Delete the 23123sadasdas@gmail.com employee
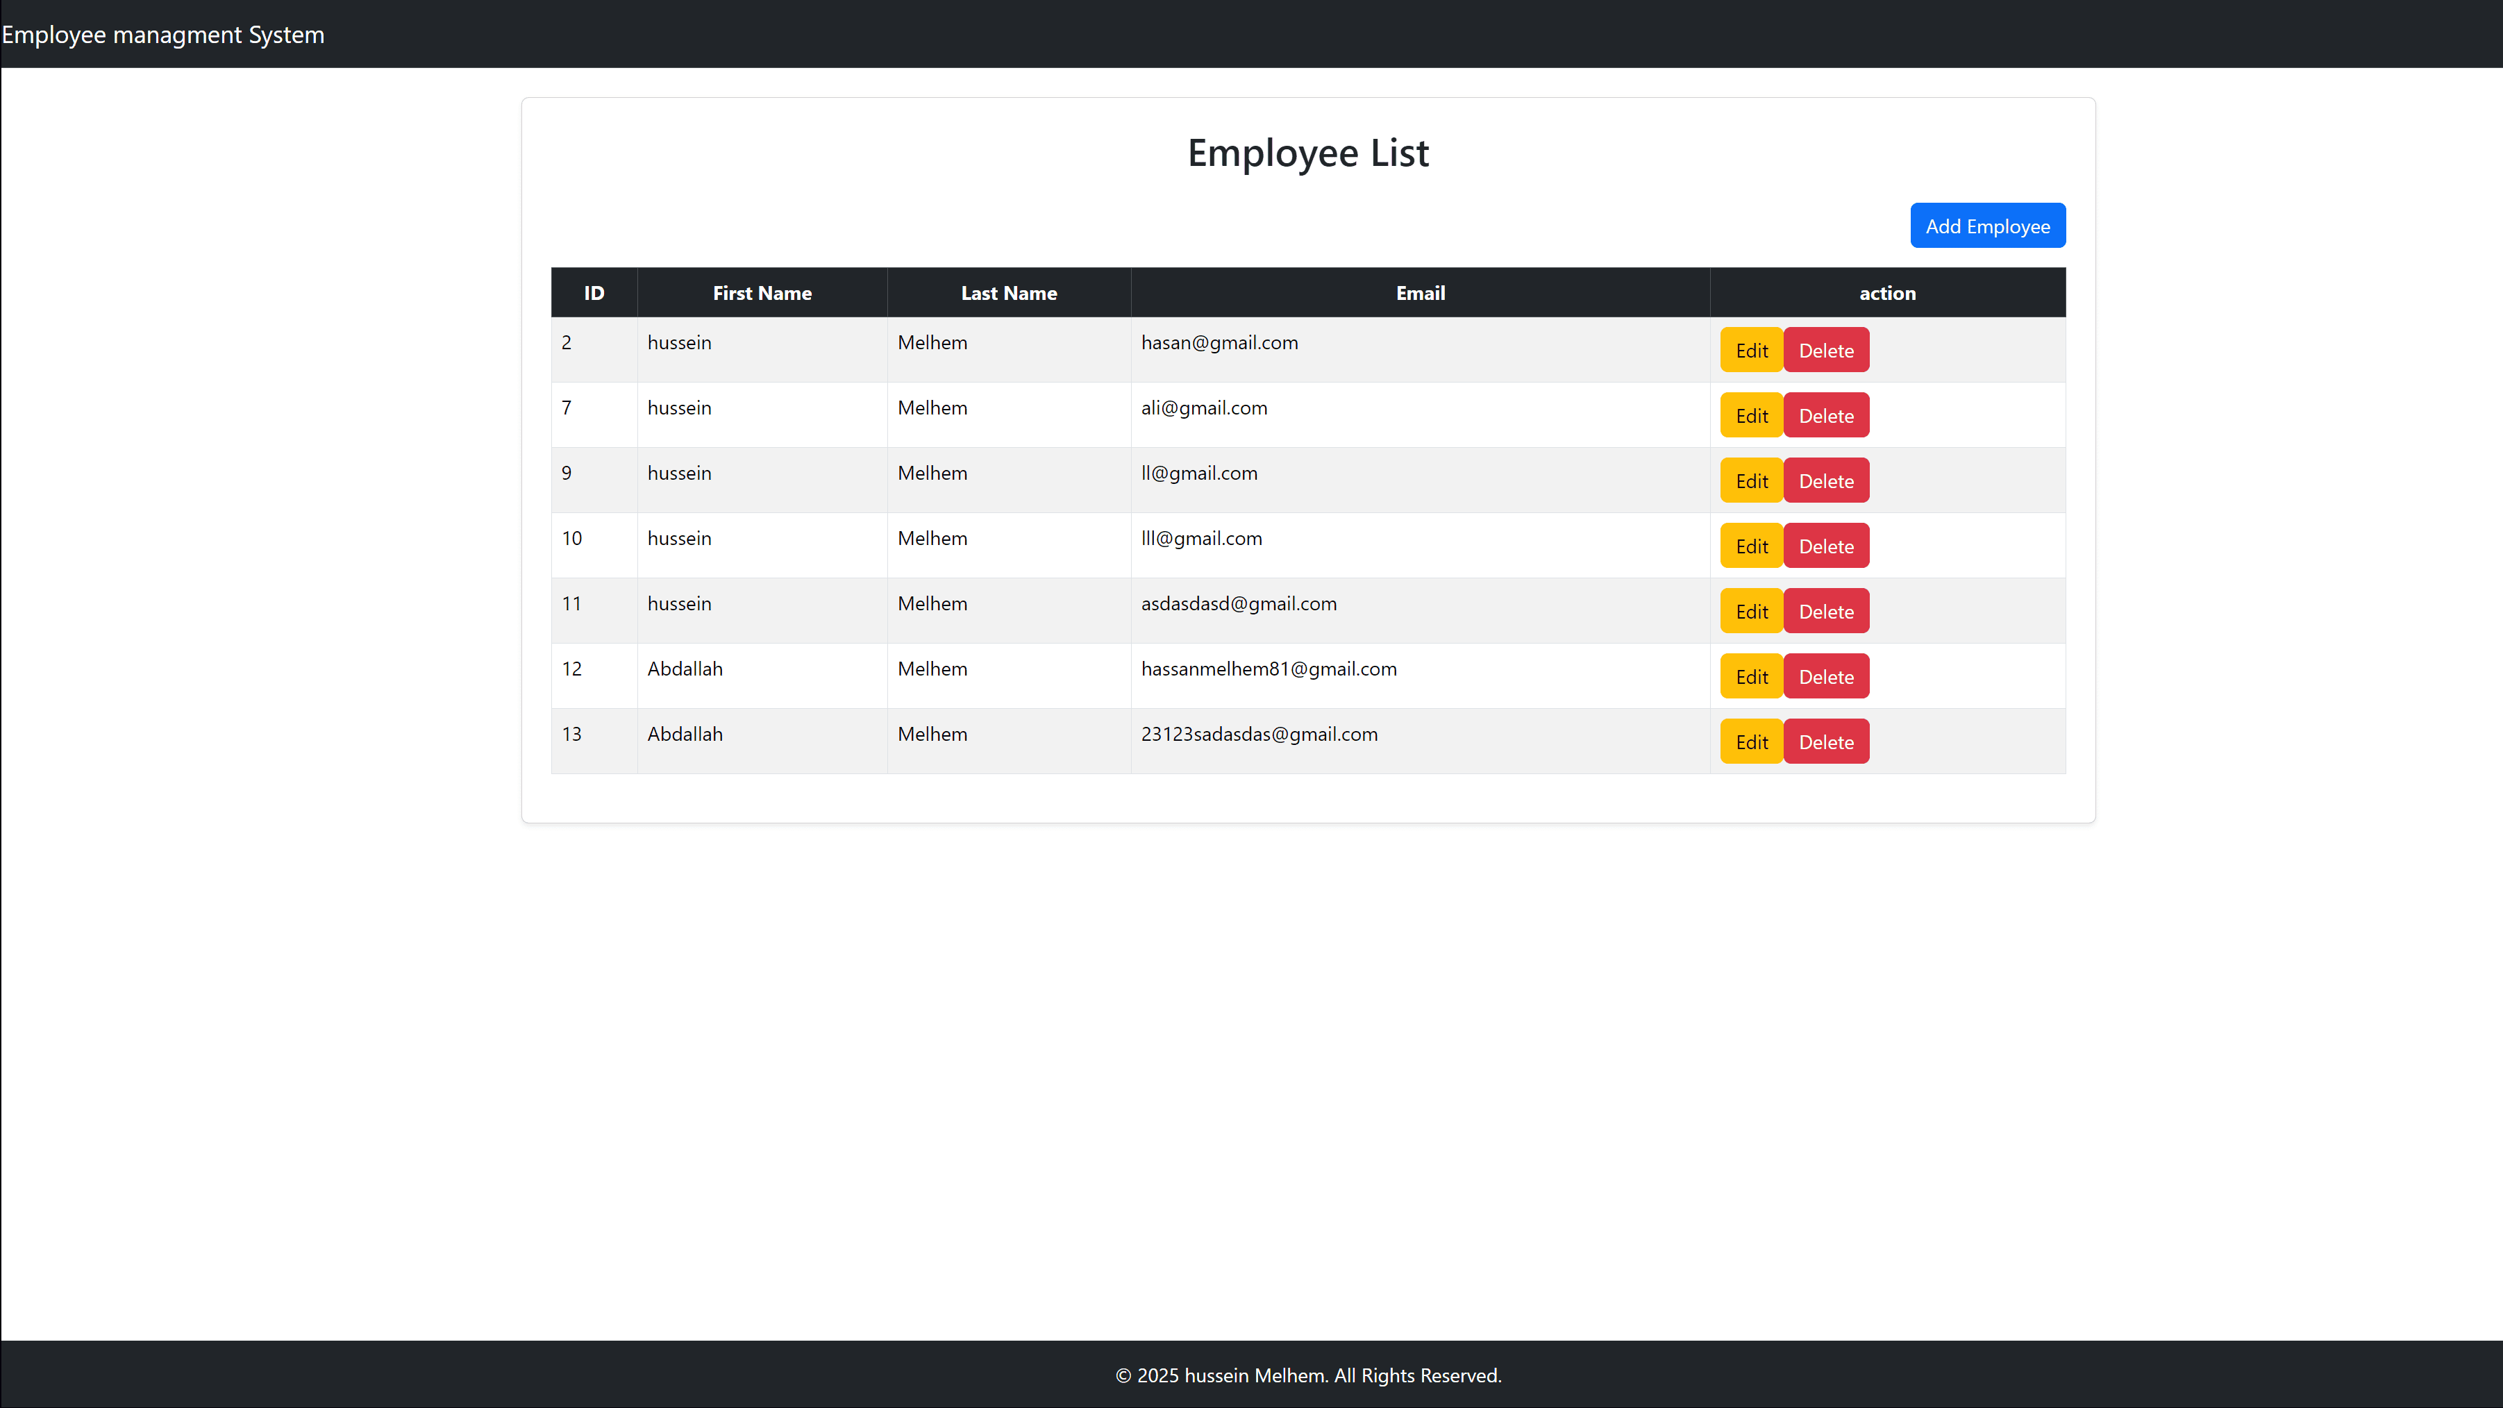The height and width of the screenshot is (1408, 2503). 1825,740
